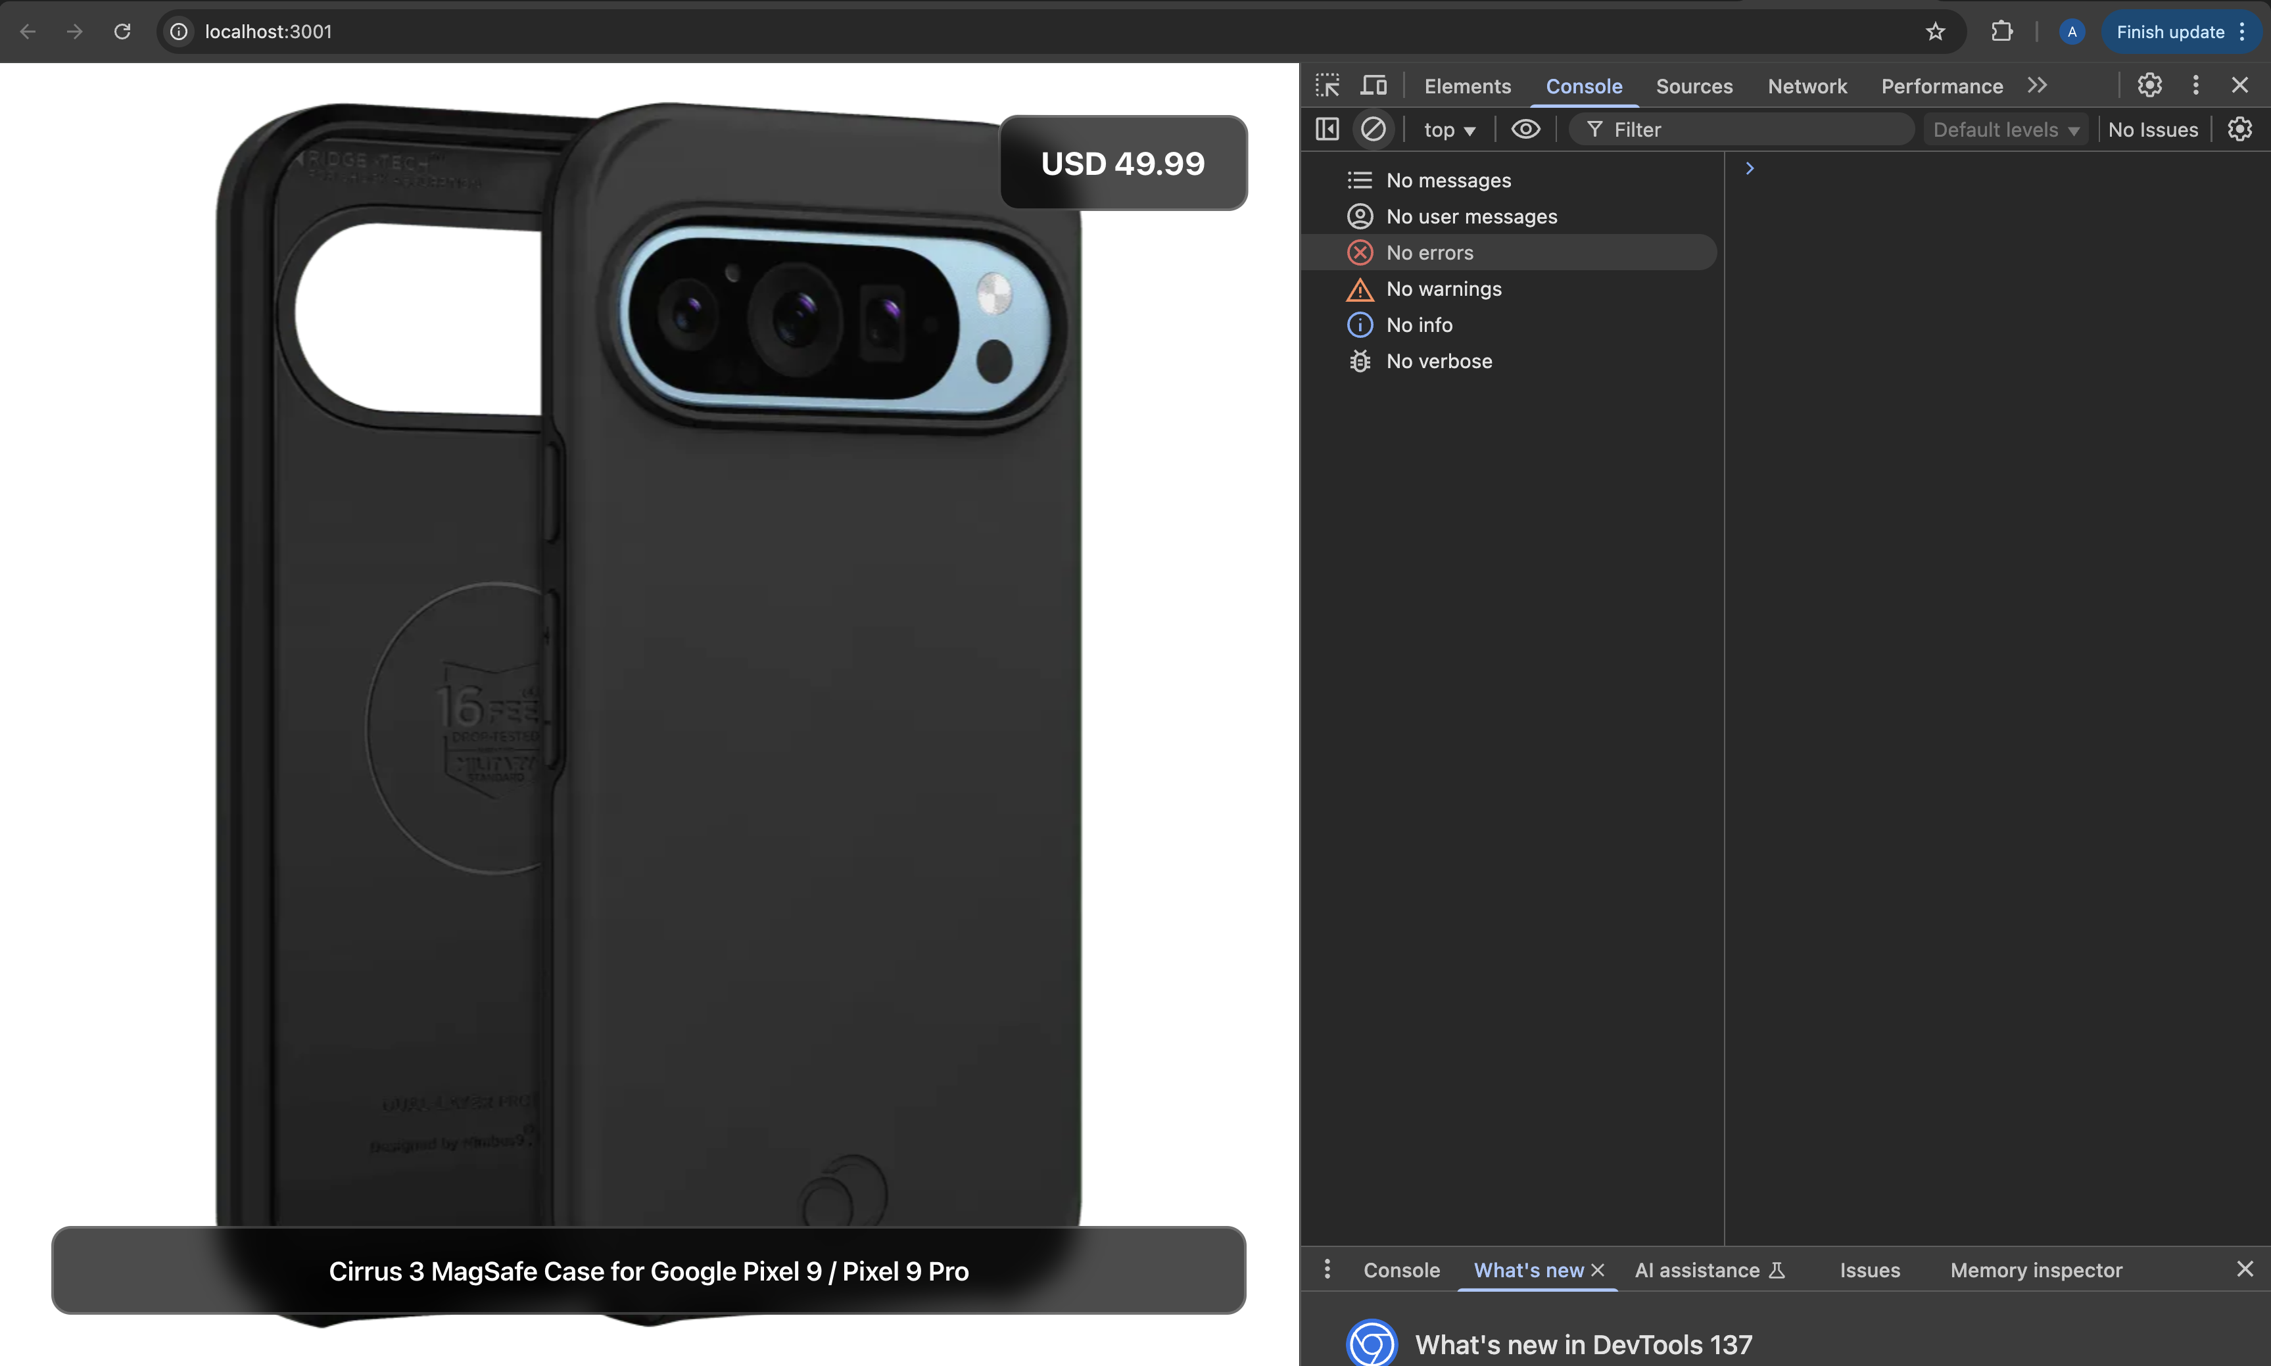2271x1366 pixels.
Task: Open the top JavaScript context dropdown
Action: point(1449,130)
